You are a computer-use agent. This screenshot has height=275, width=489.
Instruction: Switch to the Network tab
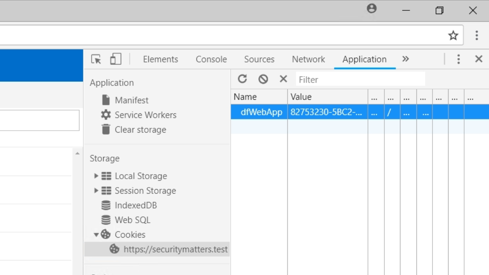coord(308,59)
